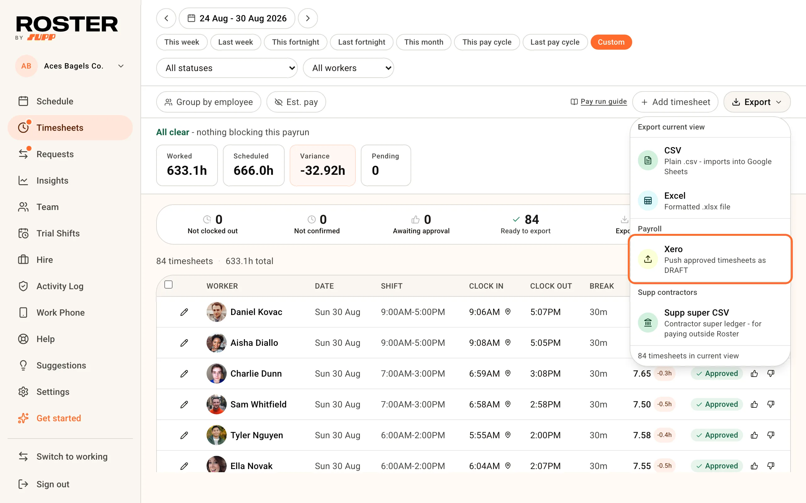The height and width of the screenshot is (503, 806).
Task: Collapse the Export dropdown button
Action: click(757, 102)
